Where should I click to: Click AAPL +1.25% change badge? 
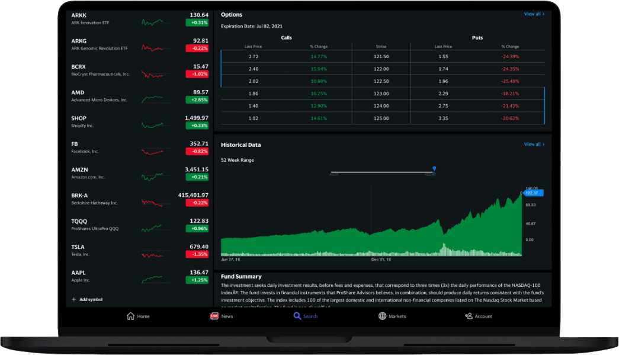197,280
